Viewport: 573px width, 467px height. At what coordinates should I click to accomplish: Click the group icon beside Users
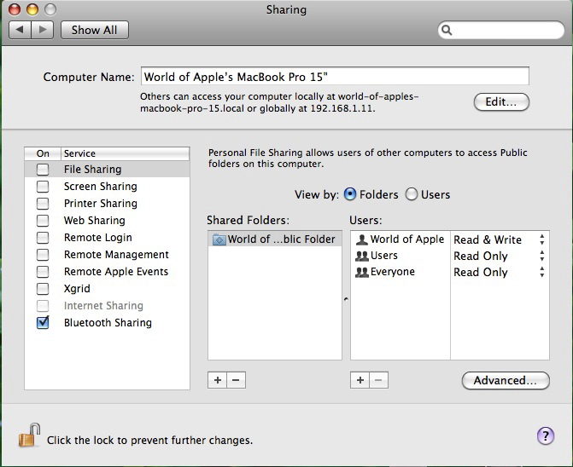(x=362, y=256)
